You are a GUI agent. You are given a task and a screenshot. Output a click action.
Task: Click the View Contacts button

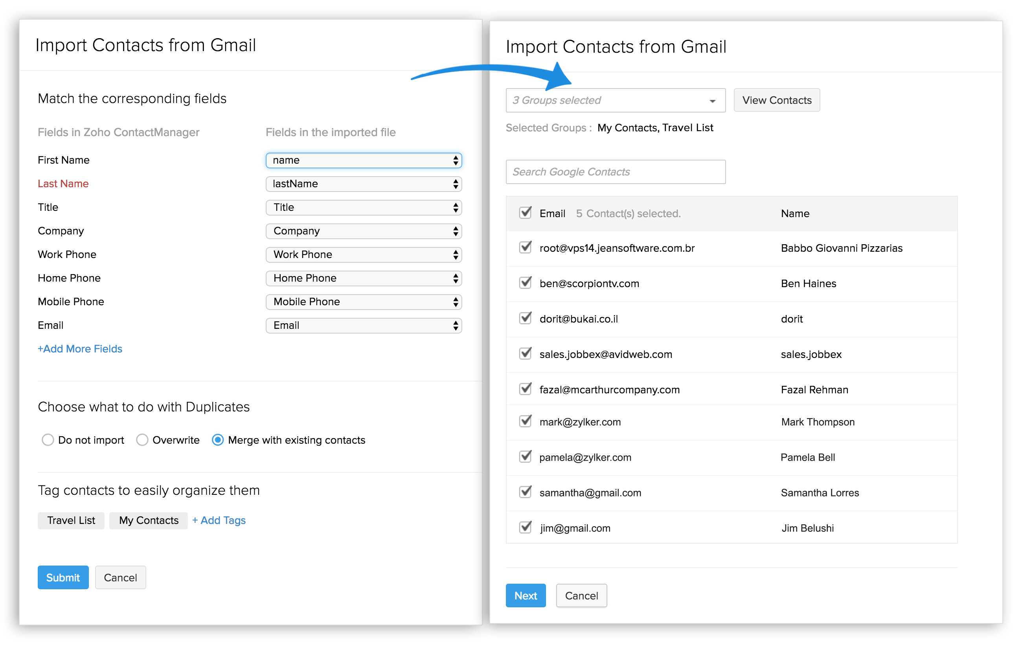[776, 100]
